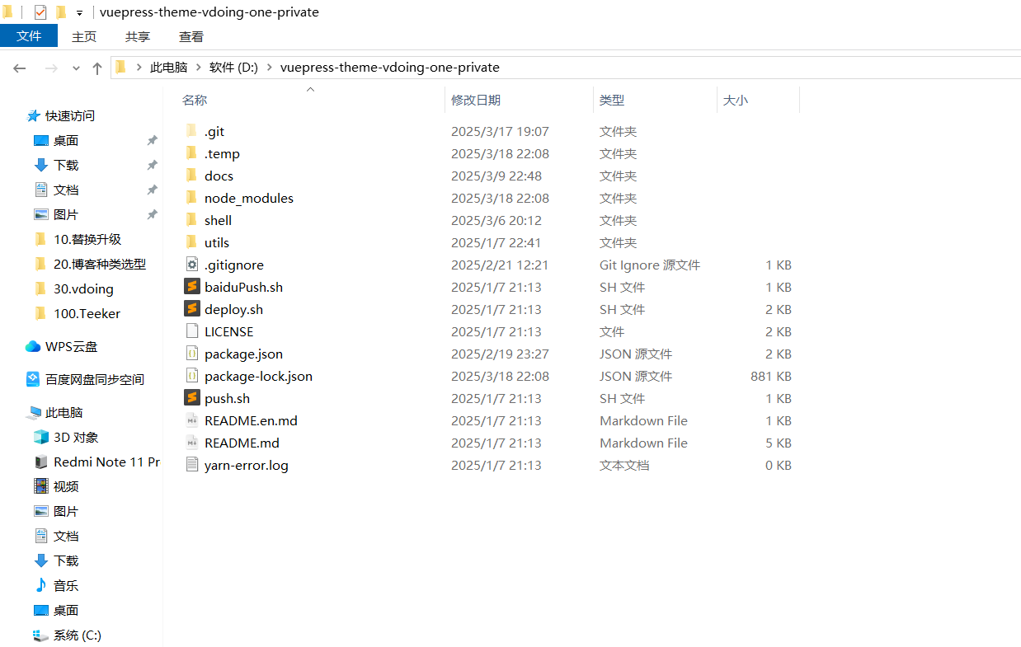
Task: Go forward with the Forward arrow
Action: pyautogui.click(x=50, y=68)
